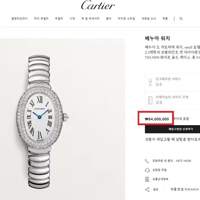This screenshot has width=200, height=200.
Task: Click the bracelet size ruler icon
Action: [x=150, y=100]
